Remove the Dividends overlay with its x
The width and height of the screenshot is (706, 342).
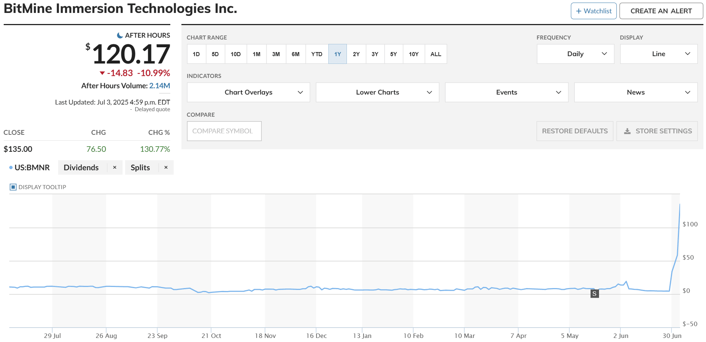click(x=115, y=167)
